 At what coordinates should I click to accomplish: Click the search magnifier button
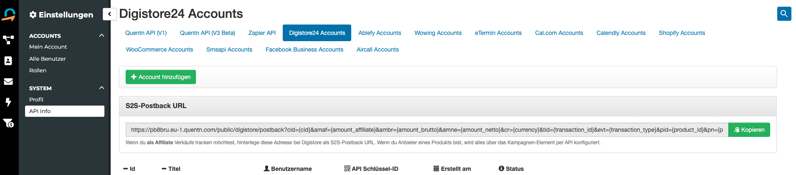(784, 14)
